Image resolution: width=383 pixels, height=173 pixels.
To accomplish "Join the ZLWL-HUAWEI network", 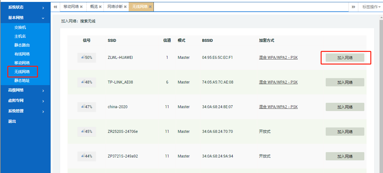I will pyautogui.click(x=345, y=58).
